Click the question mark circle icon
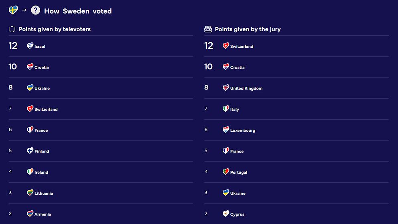 tap(36, 10)
